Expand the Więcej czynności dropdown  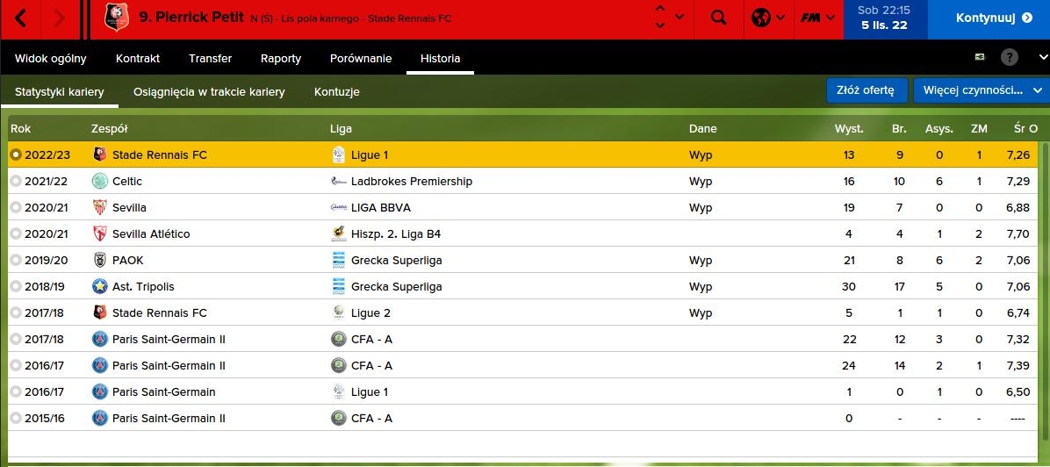pos(981,90)
